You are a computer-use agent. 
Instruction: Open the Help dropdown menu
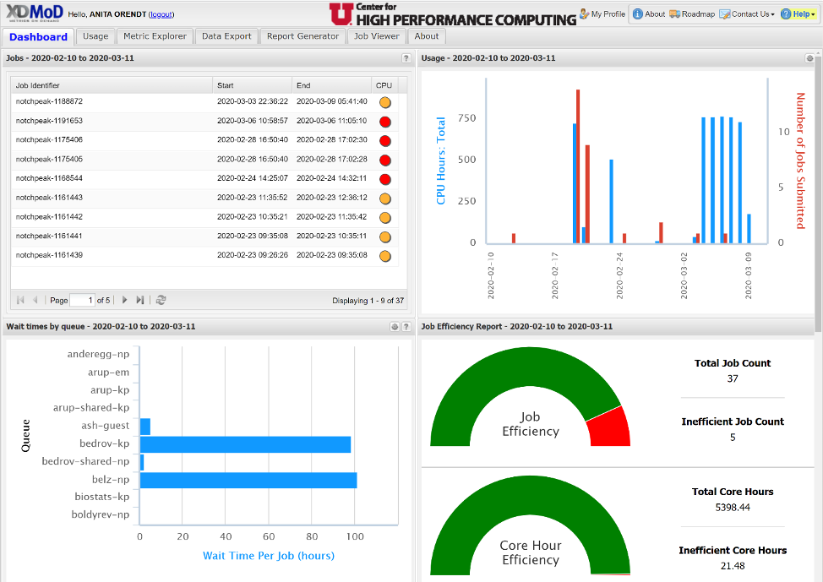[798, 14]
